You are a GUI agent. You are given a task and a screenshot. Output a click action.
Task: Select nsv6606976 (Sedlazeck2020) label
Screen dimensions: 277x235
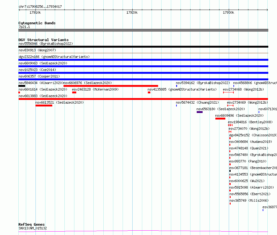(88, 83)
